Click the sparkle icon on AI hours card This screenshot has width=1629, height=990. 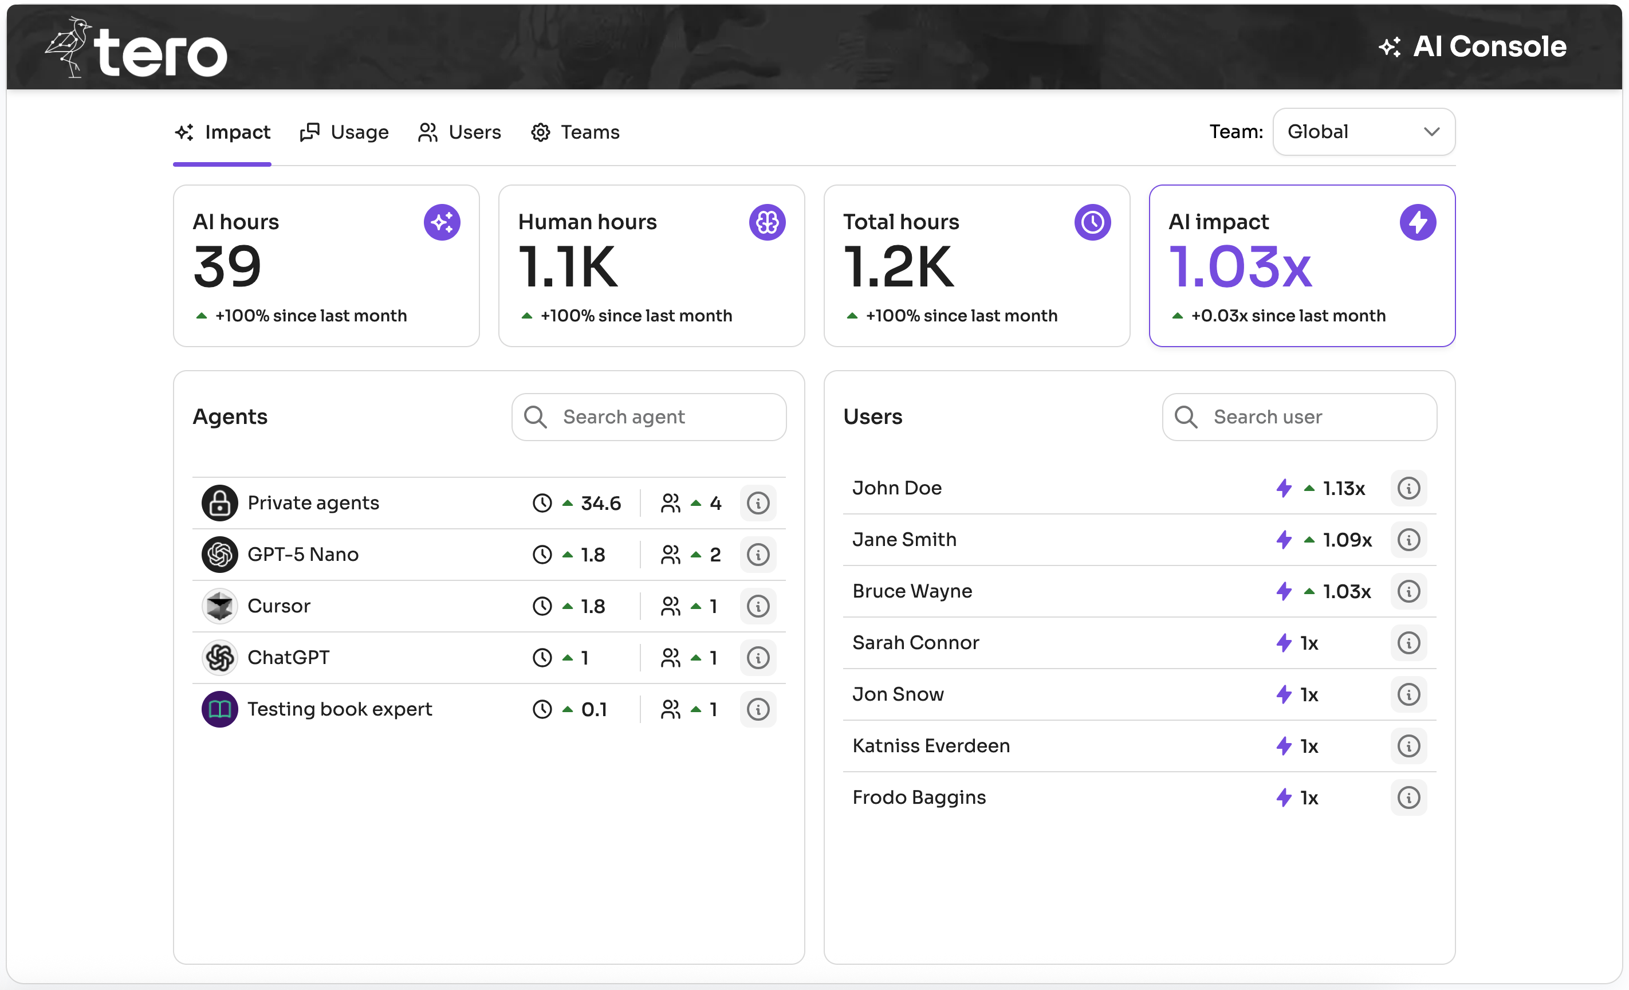tap(442, 222)
